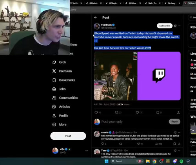This screenshot has height=165, width=196.
Task: Share the vrewls comment
Action: pyautogui.click(x=179, y=144)
